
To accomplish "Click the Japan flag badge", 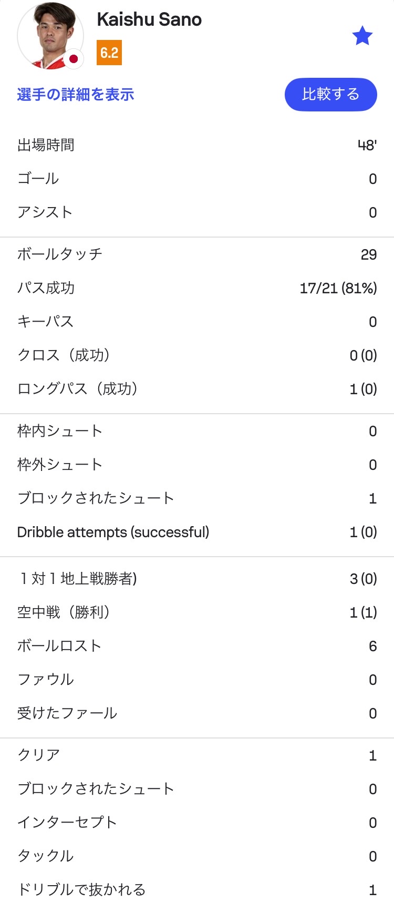I will coord(74,59).
